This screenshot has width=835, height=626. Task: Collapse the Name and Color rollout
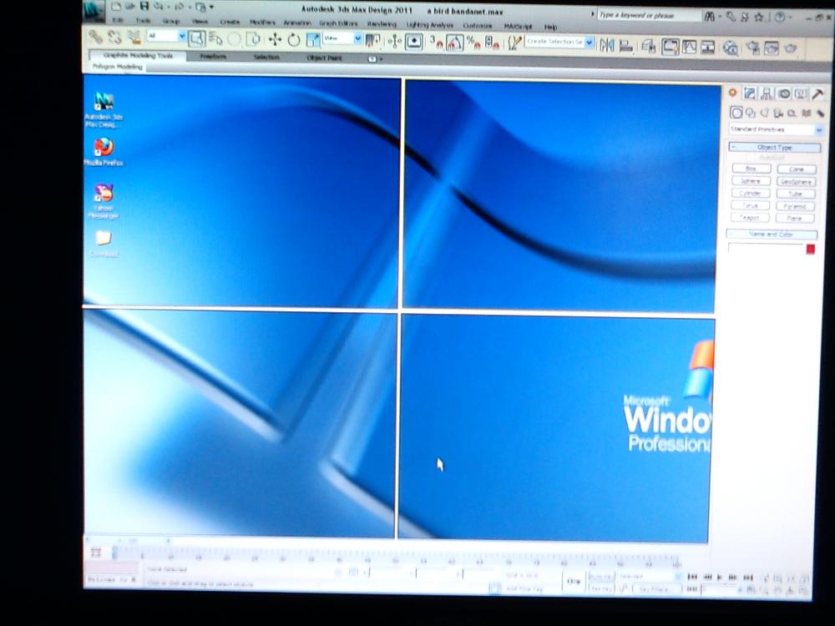point(772,234)
